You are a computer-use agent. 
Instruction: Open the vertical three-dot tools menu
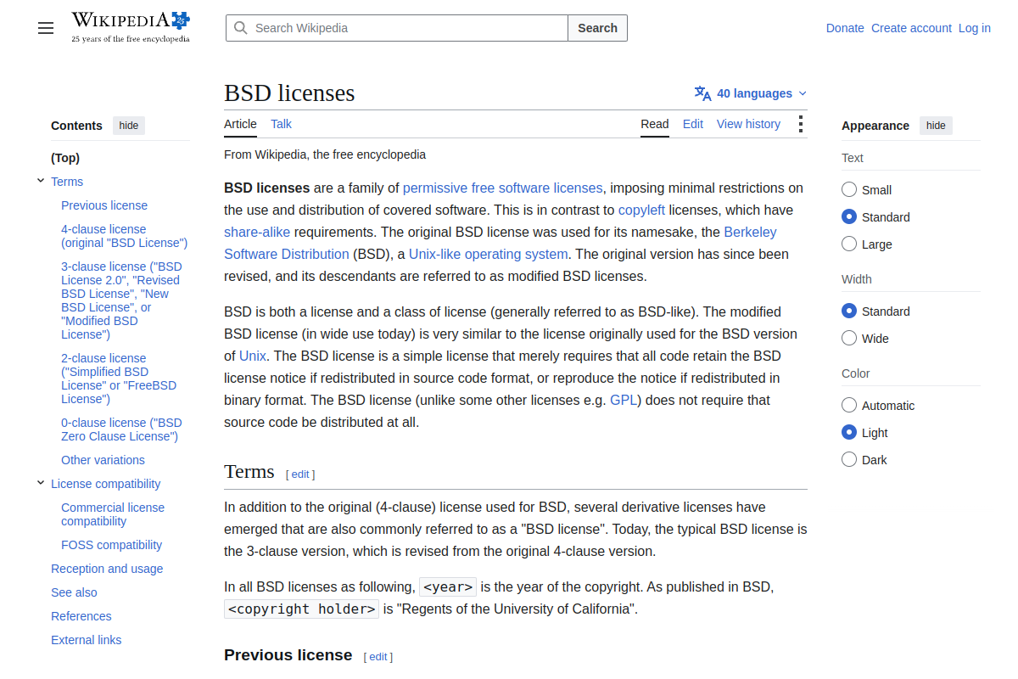(x=800, y=124)
